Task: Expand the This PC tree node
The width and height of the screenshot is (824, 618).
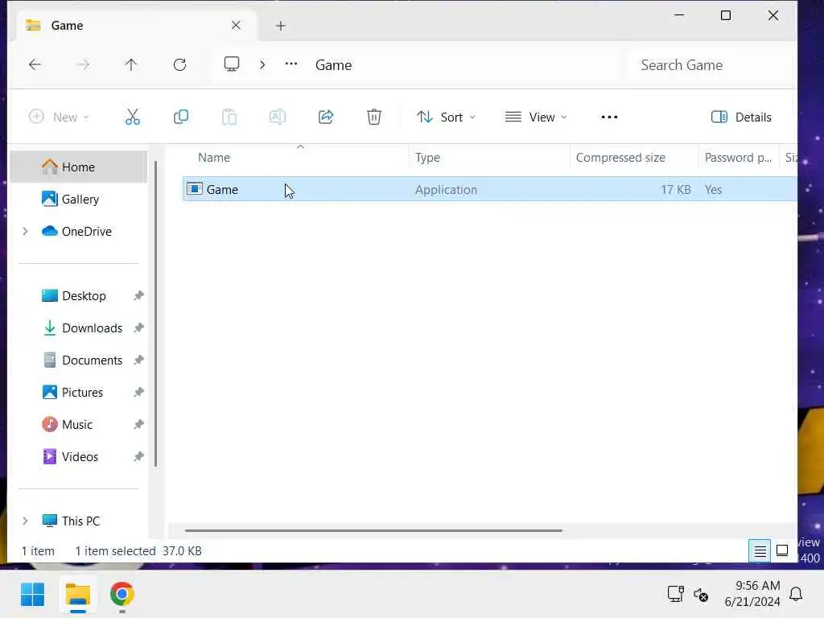Action: 25,521
